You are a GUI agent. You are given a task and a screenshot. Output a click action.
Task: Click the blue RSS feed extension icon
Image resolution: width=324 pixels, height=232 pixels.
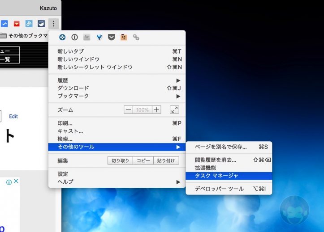[29, 24]
